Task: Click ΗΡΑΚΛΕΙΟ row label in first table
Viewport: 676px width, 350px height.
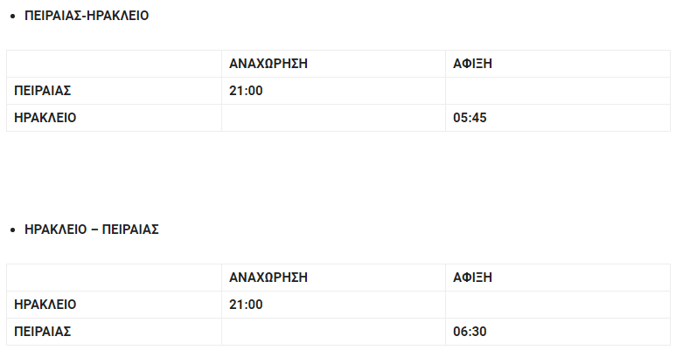Action: pos(45,118)
